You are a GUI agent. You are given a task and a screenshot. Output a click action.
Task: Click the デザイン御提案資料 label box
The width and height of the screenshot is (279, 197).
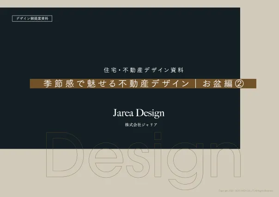click(x=32, y=19)
